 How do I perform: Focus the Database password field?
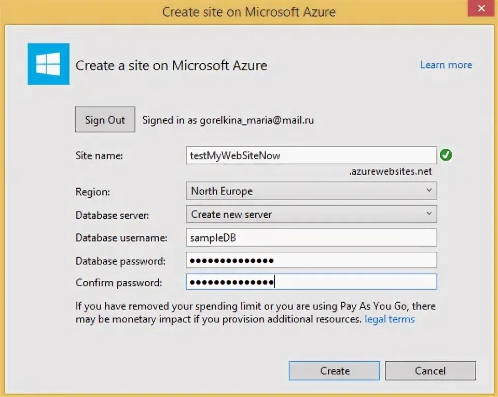[x=311, y=260]
